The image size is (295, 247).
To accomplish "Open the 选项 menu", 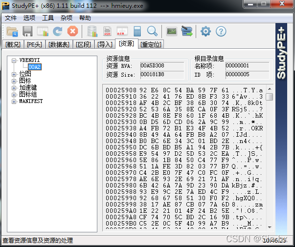I will point(29,18).
